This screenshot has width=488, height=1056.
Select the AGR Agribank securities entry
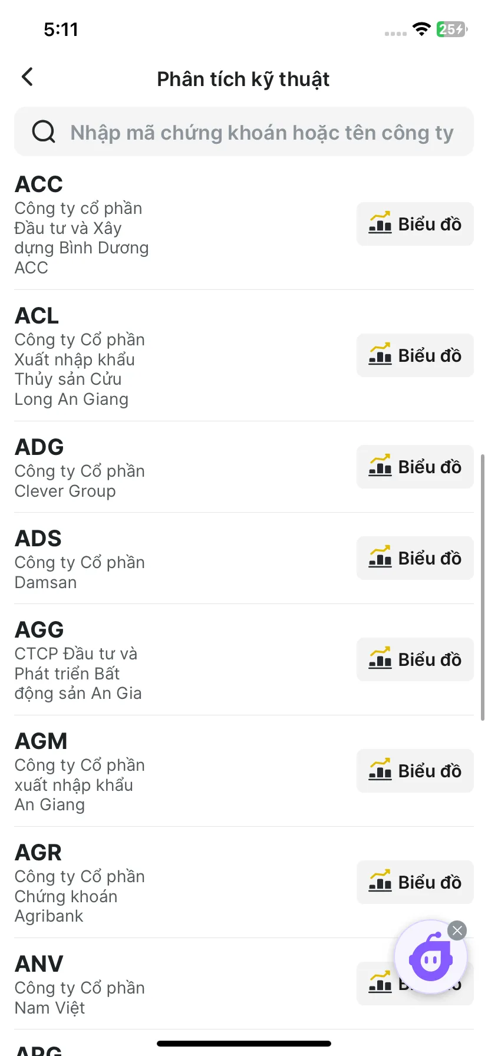[244, 882]
